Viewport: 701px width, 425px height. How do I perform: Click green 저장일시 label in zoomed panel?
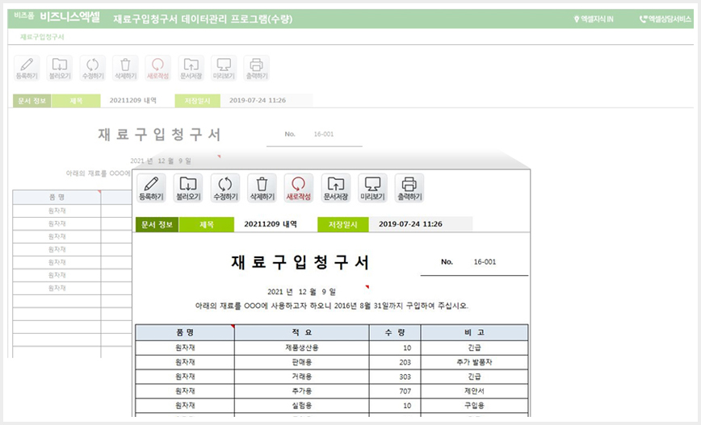pos(343,224)
